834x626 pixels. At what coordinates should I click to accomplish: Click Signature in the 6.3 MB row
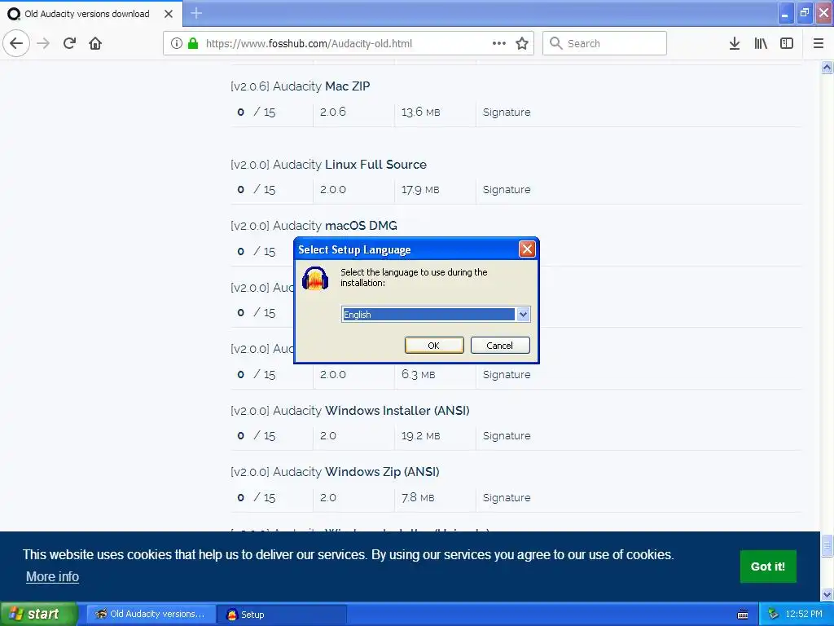[x=507, y=375]
